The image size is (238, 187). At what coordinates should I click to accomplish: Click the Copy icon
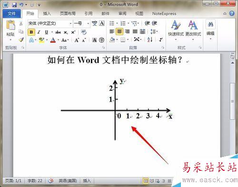[x=21, y=31]
